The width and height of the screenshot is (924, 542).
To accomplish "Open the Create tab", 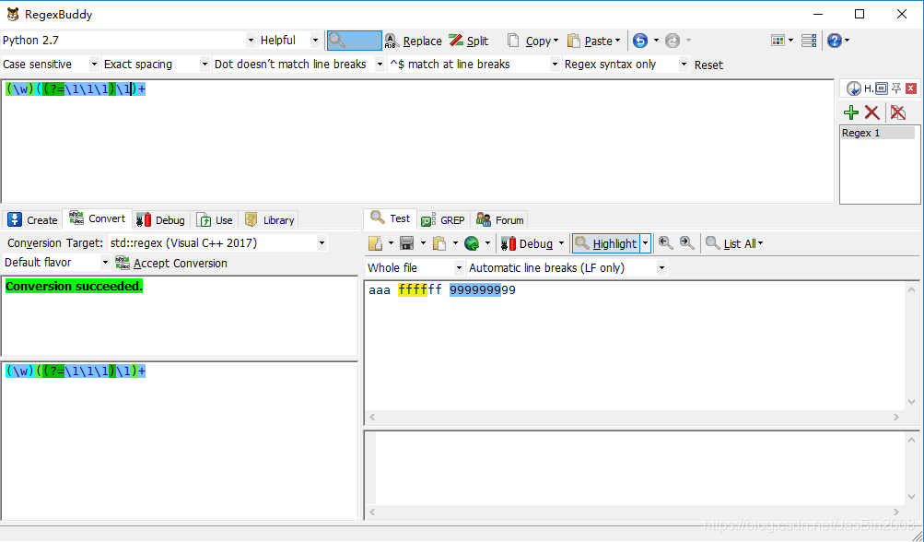I will (x=32, y=220).
